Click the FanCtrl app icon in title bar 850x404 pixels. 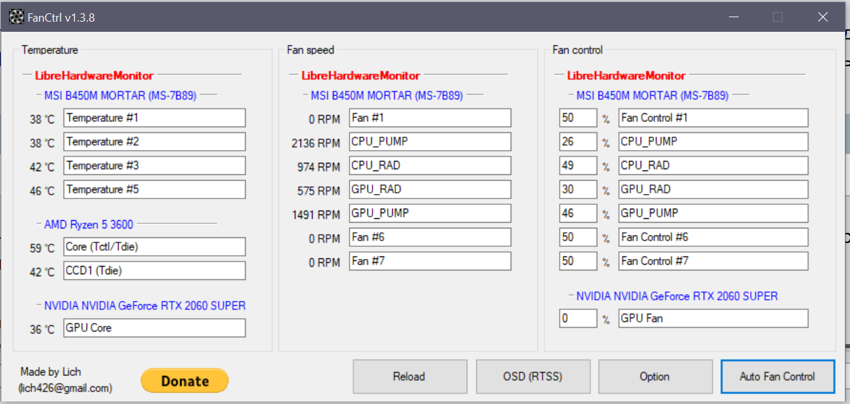17,17
